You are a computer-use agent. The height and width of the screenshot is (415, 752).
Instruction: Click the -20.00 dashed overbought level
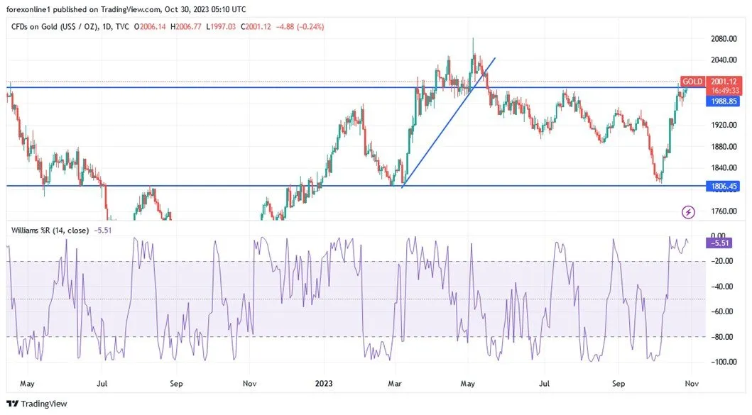pos(356,261)
